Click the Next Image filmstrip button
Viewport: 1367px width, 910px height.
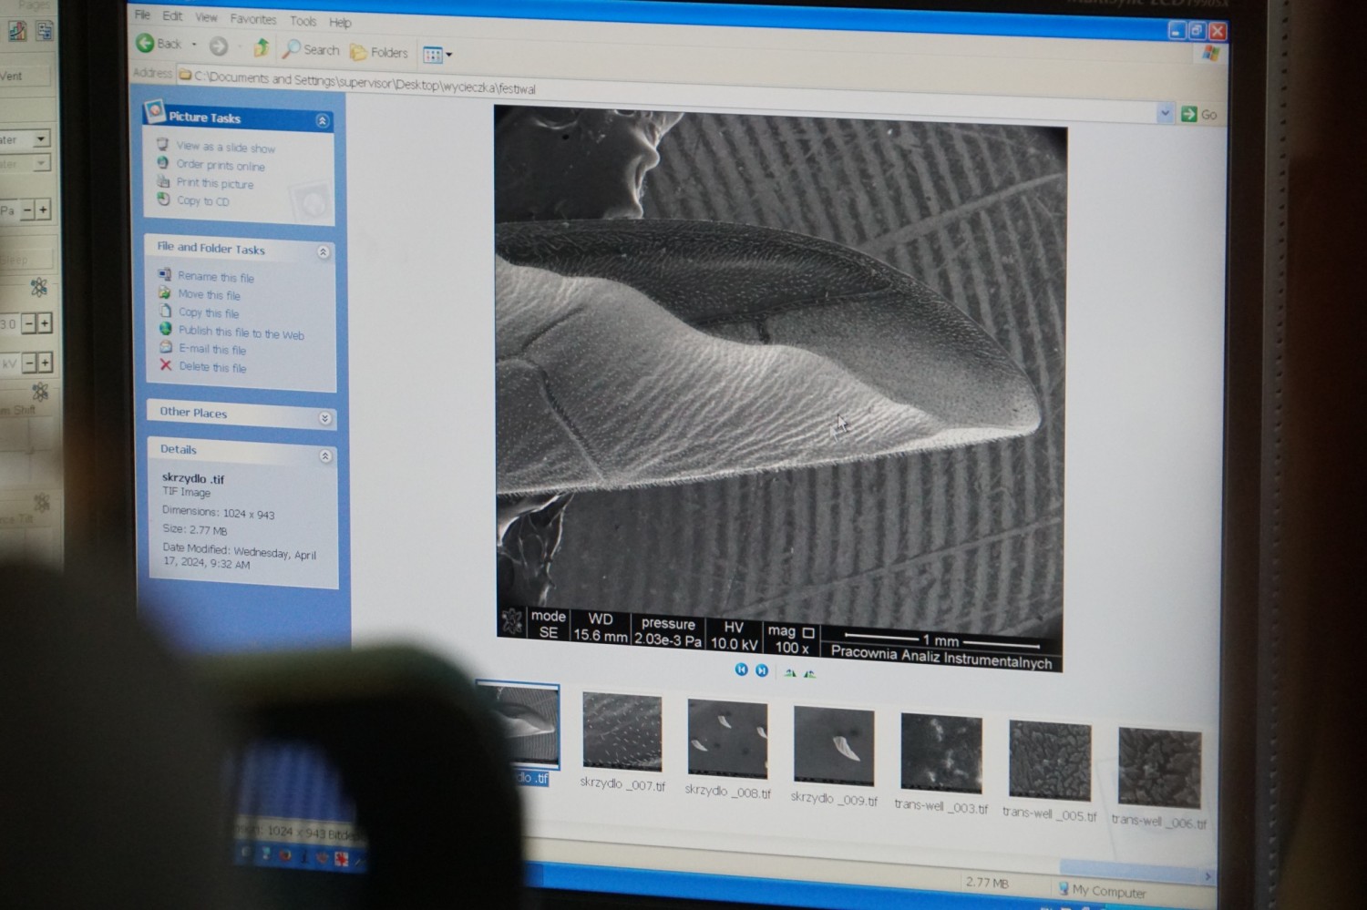[x=762, y=670]
